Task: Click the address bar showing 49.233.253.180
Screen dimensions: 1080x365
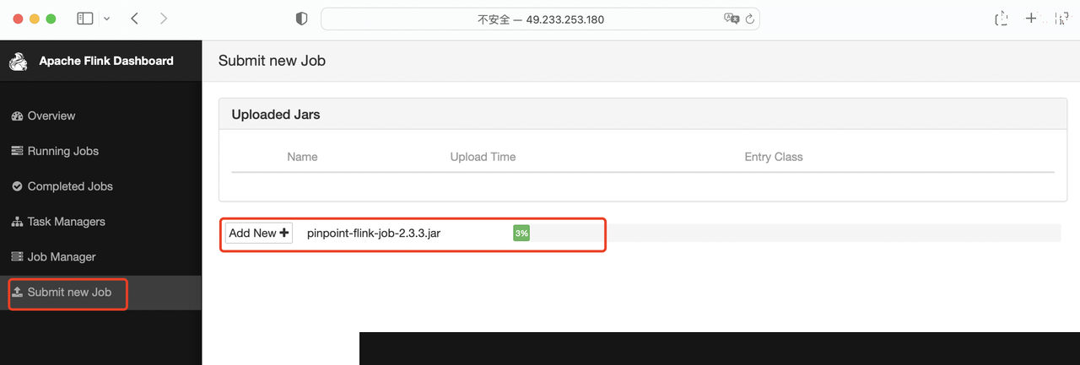Action: pos(540,19)
